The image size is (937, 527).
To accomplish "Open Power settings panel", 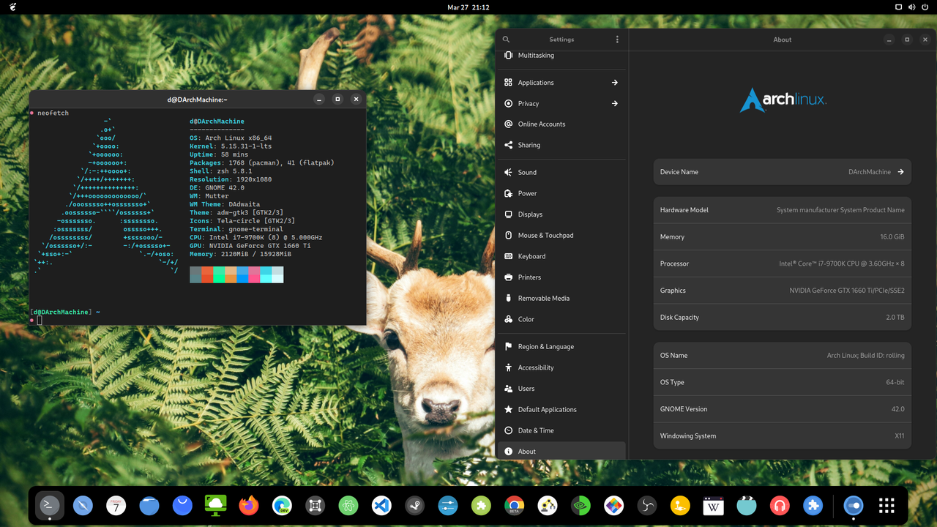I will click(561, 193).
